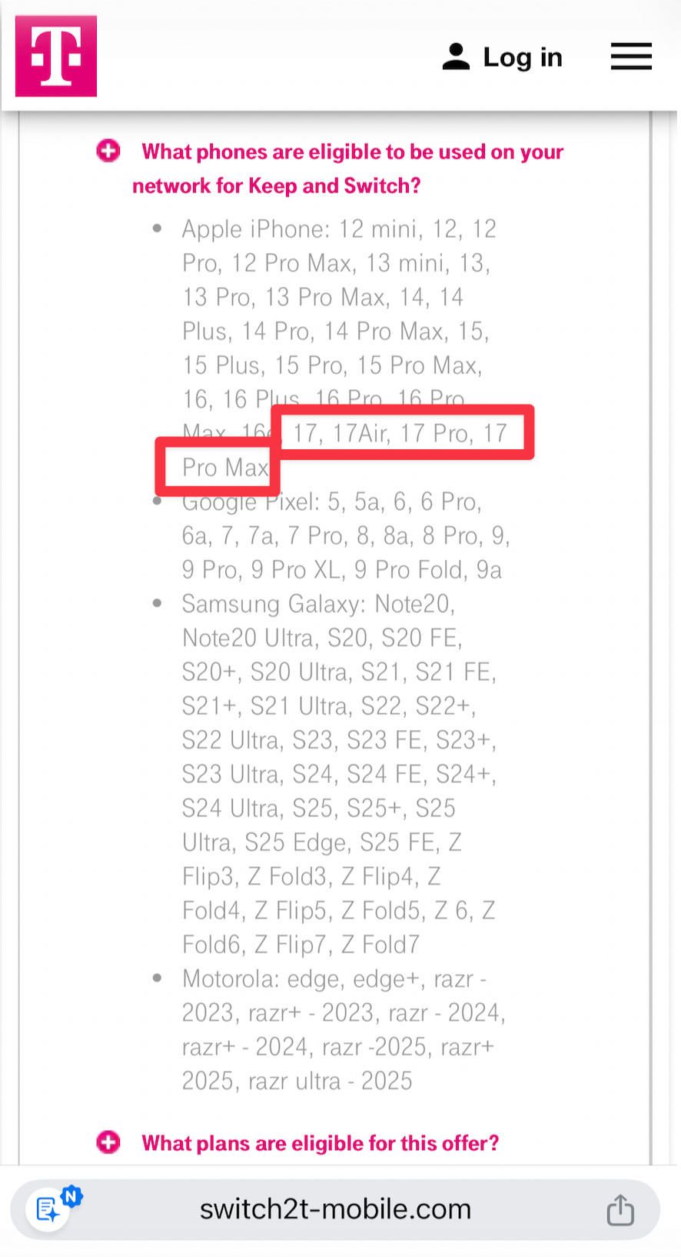Viewport: 681px width, 1257px height.
Task: Click the switch2t-mobile.com address field
Action: tap(335, 1209)
